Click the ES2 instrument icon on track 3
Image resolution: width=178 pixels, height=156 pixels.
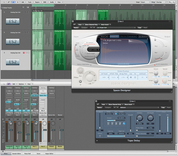coord(13,62)
